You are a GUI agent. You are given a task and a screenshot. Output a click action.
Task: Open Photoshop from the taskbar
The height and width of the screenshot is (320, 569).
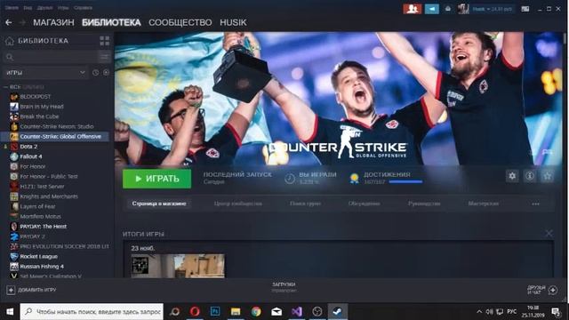click(x=215, y=311)
